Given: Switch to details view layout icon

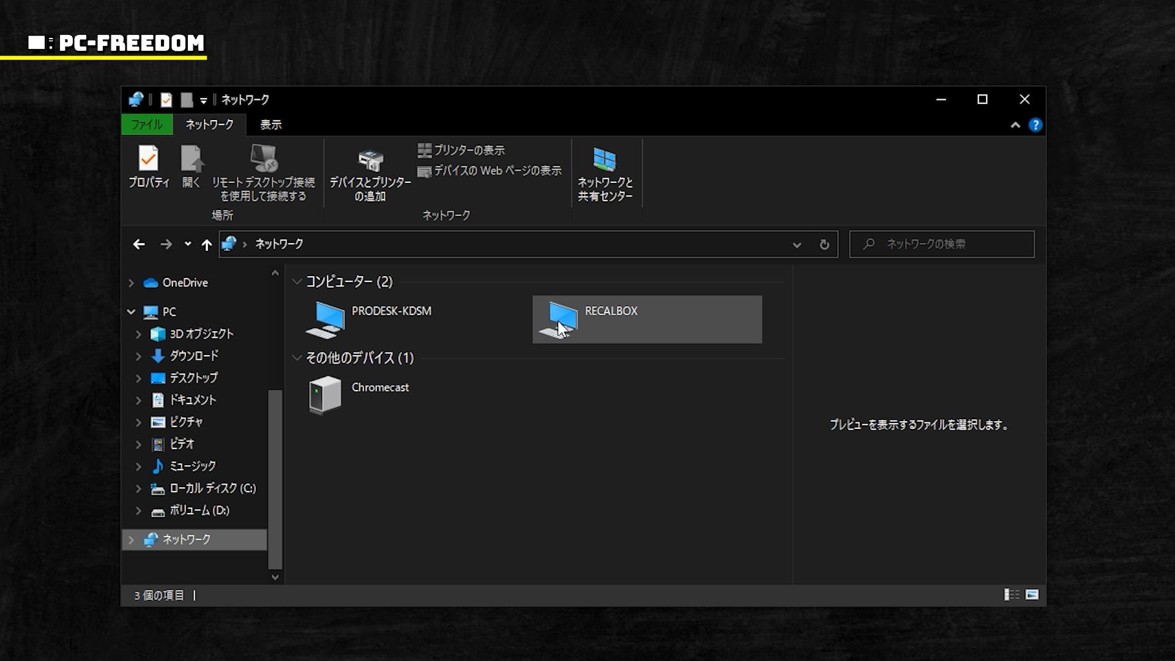Looking at the screenshot, I should coord(1011,595).
